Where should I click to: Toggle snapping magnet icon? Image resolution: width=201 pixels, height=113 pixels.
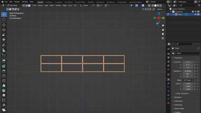[98, 6]
